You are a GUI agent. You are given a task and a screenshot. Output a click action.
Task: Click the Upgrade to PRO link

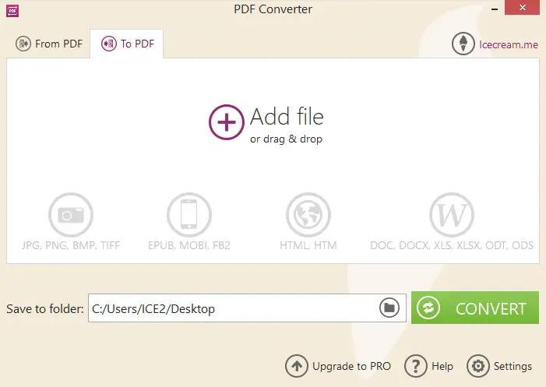(x=352, y=366)
